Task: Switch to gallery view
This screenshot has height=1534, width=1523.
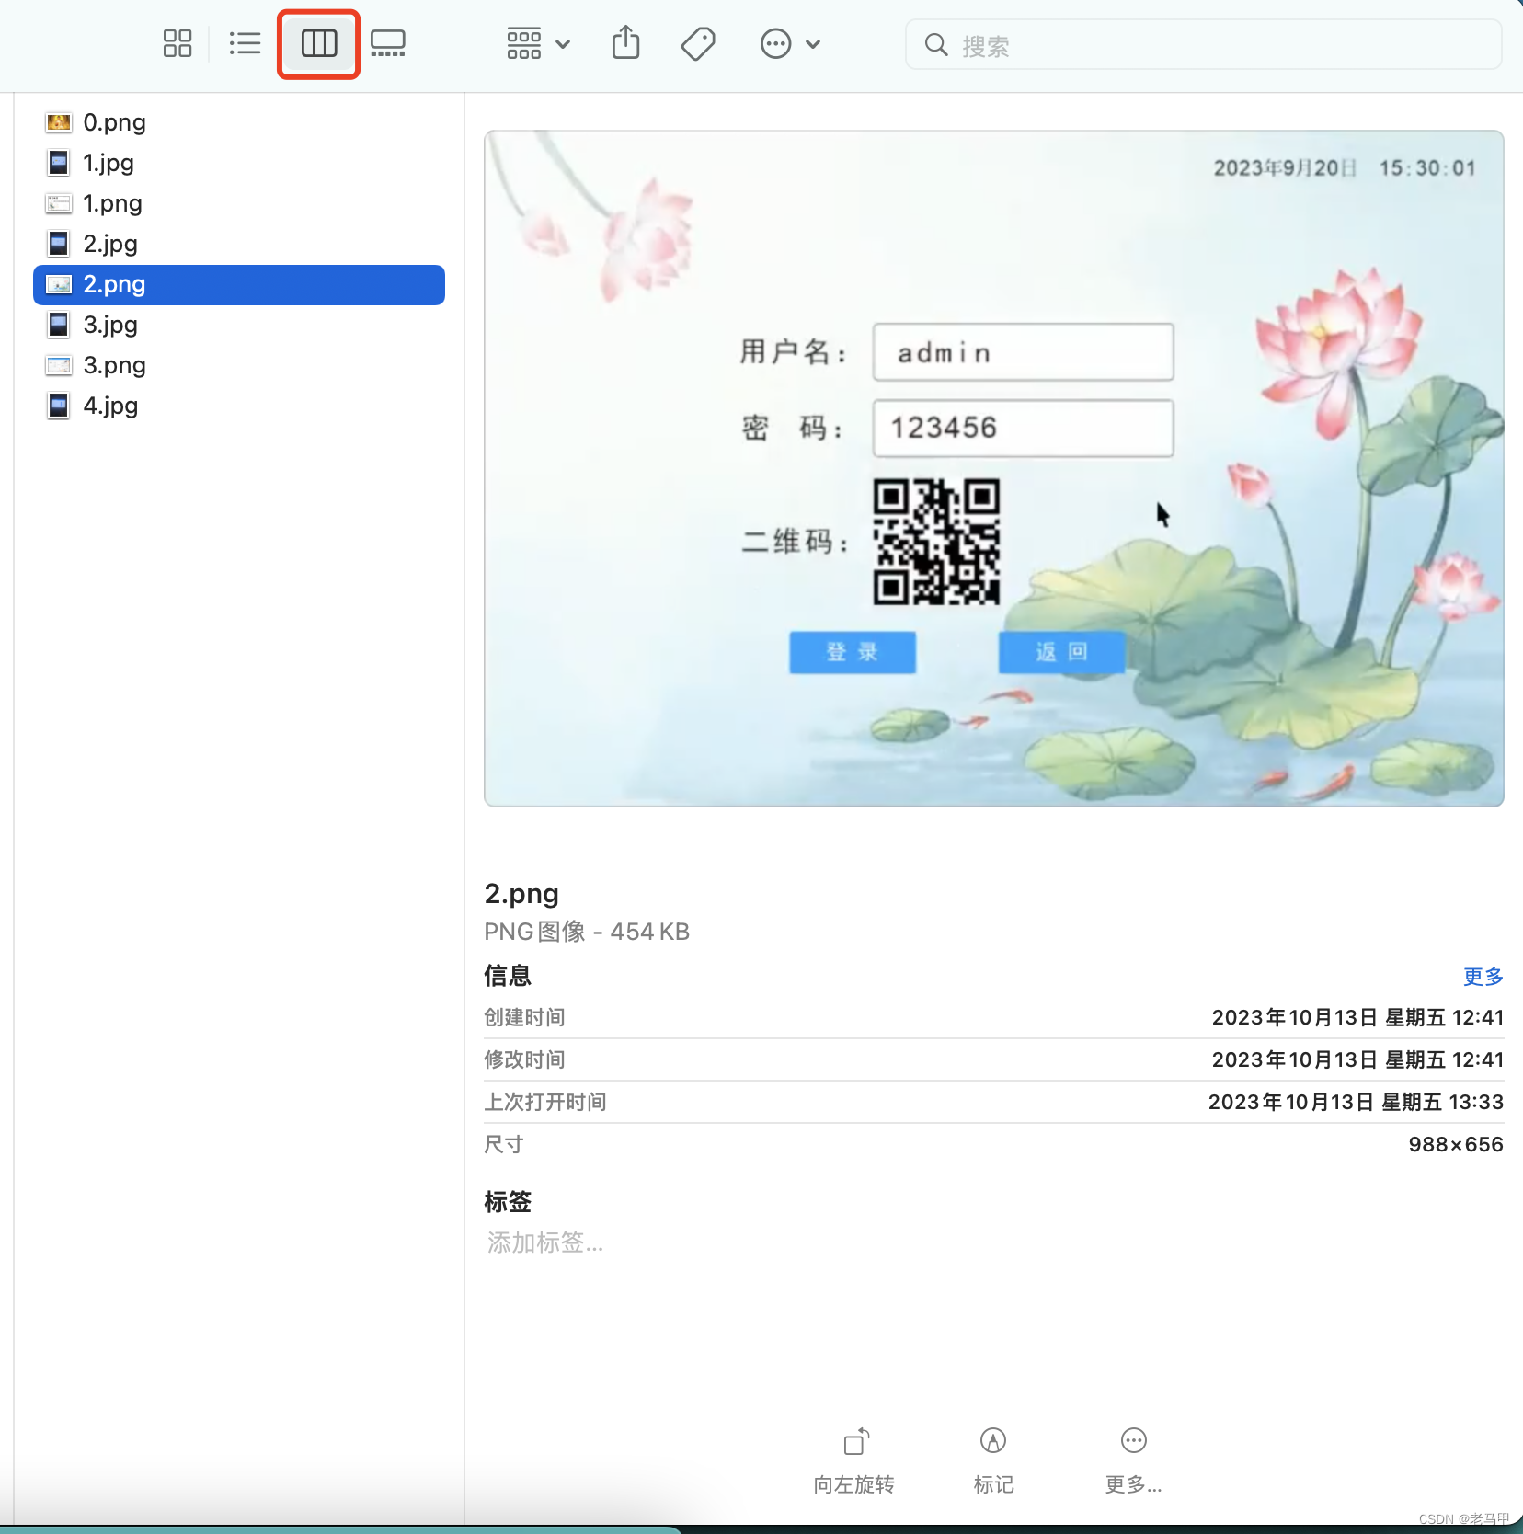Action: tap(388, 43)
